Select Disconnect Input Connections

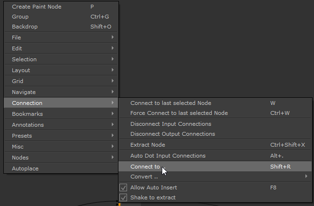click(x=171, y=124)
